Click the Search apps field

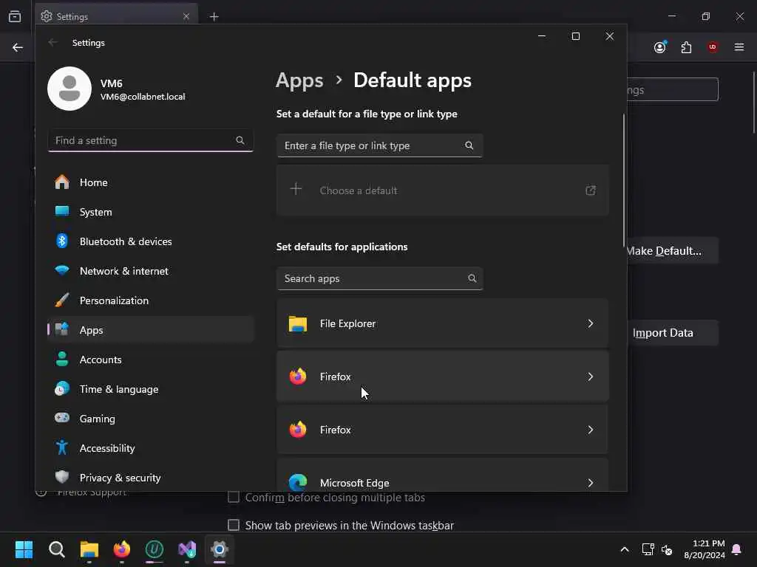pyautogui.click(x=379, y=278)
